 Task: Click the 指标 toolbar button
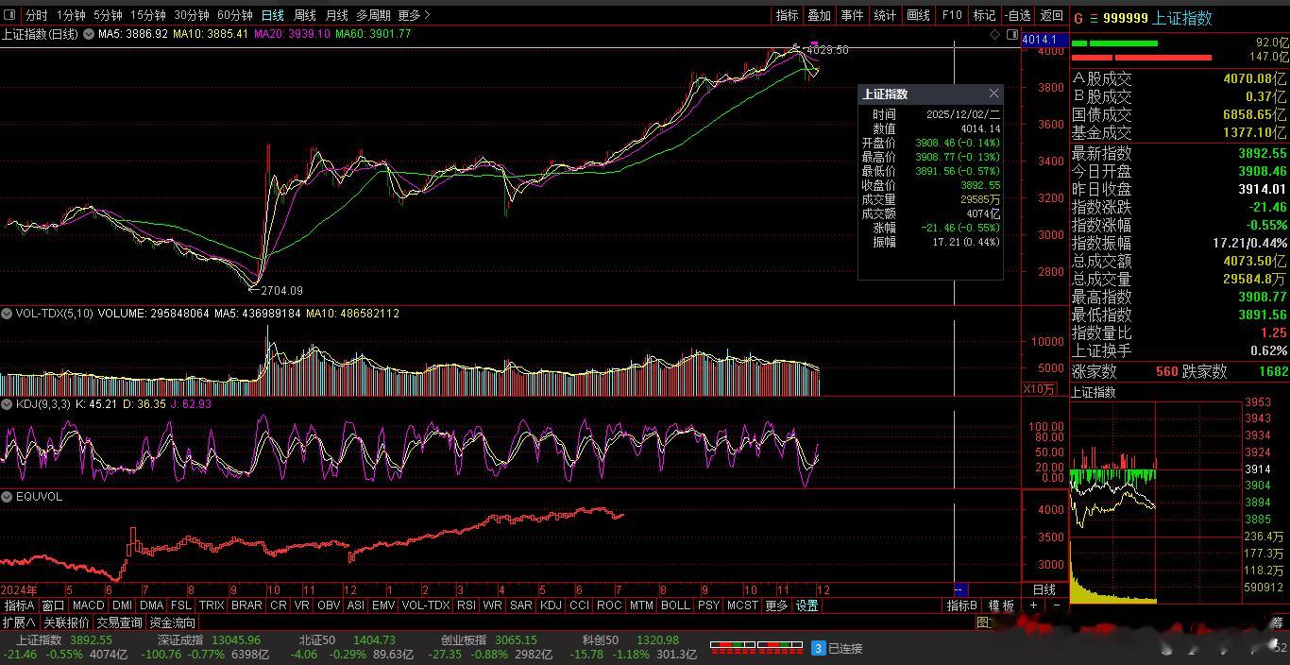(x=787, y=15)
